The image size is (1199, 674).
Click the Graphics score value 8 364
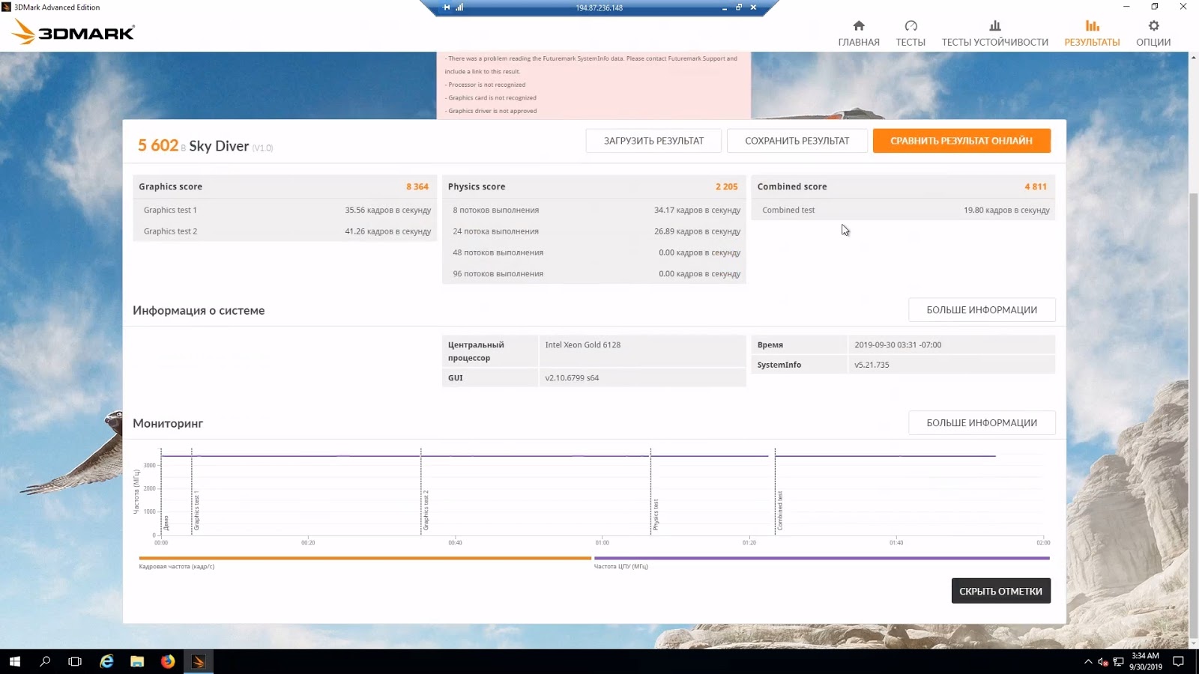[x=417, y=186]
